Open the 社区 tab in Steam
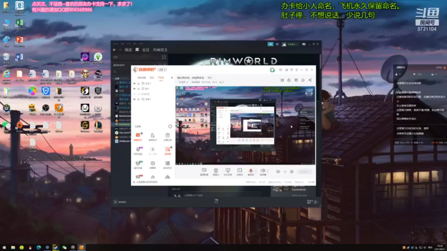 point(146,50)
